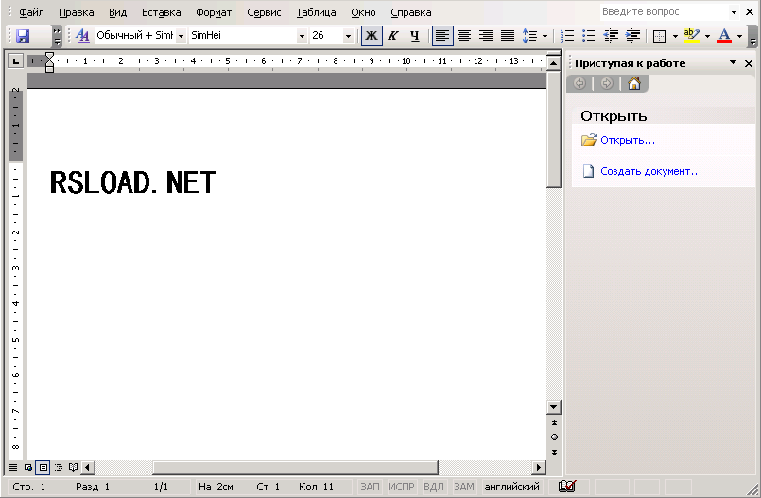
Task: Center align the text
Action: (x=464, y=36)
